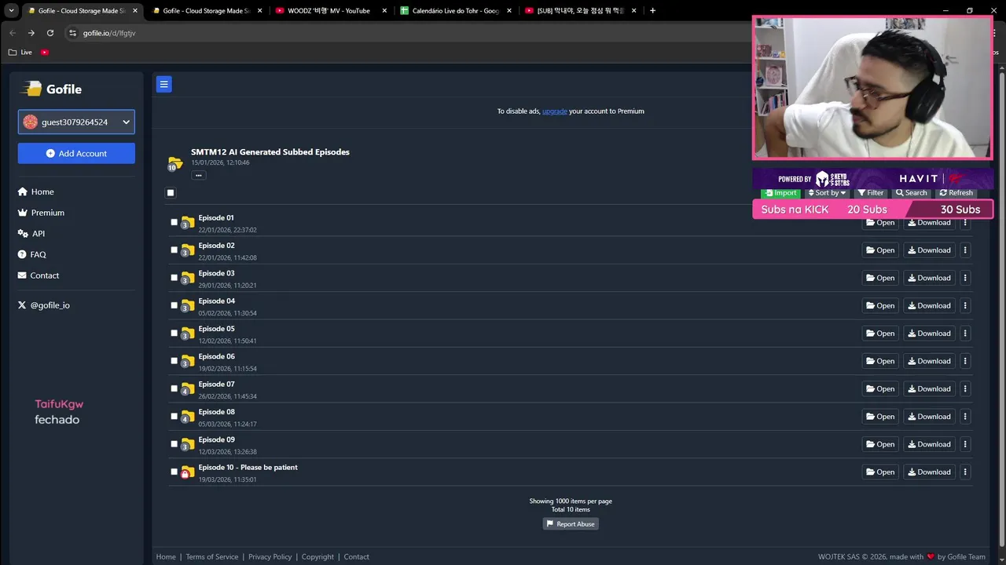Switch to the SUB Korean YouTube tab
The height and width of the screenshot is (565, 1006).
[580, 11]
